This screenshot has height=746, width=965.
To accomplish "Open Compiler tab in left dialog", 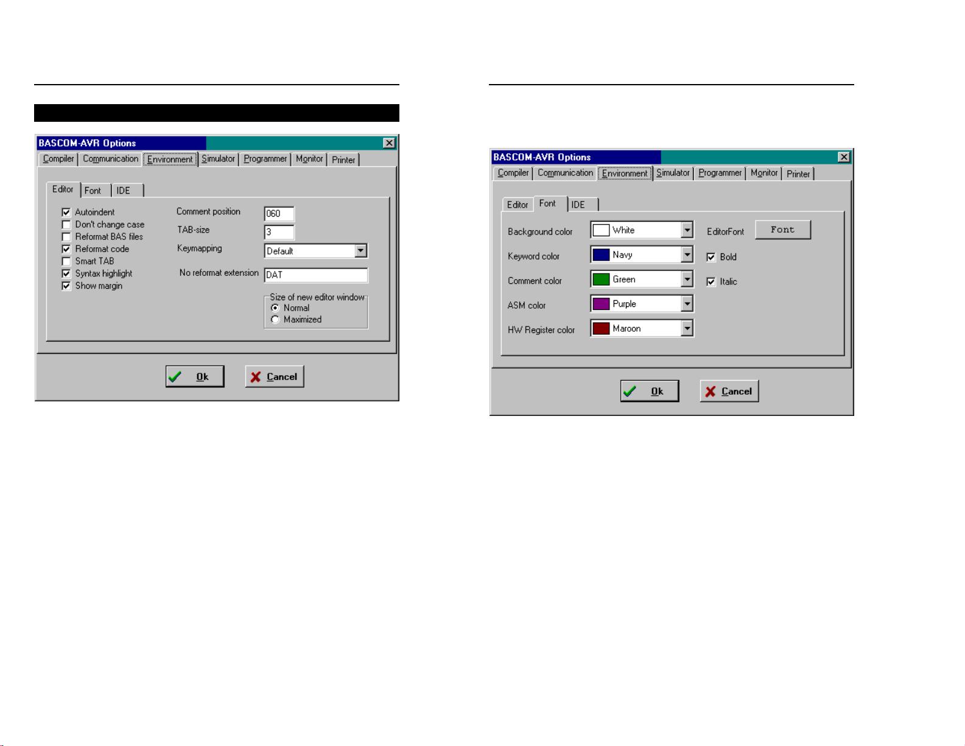I will (x=58, y=159).
